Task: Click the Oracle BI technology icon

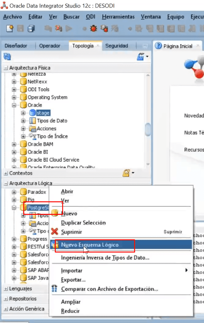Action: pyautogui.click(x=23, y=152)
